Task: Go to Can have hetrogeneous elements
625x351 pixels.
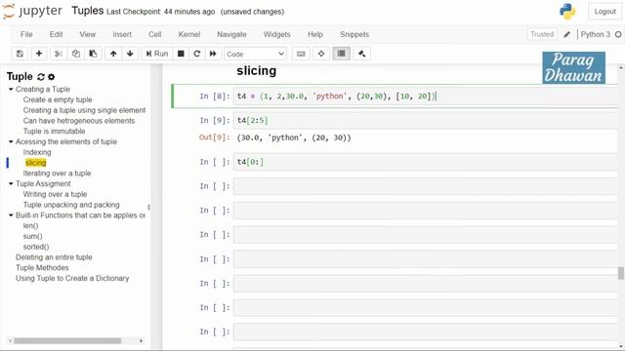Action: pos(78,121)
